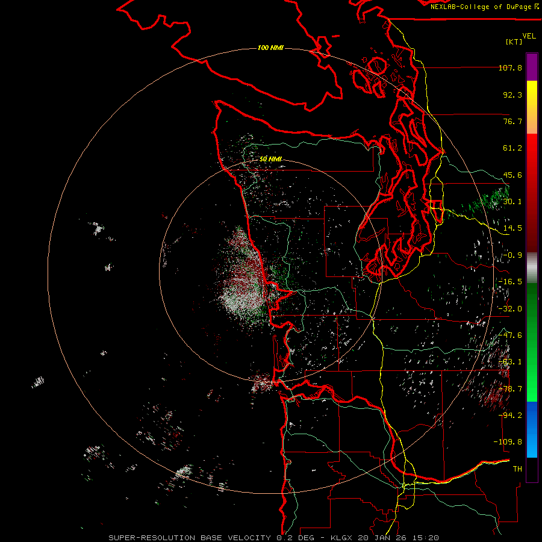Click the VEL legend title

(529, 36)
